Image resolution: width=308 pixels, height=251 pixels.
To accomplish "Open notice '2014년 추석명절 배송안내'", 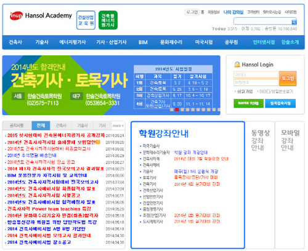I will pyautogui.click(x=32, y=156).
